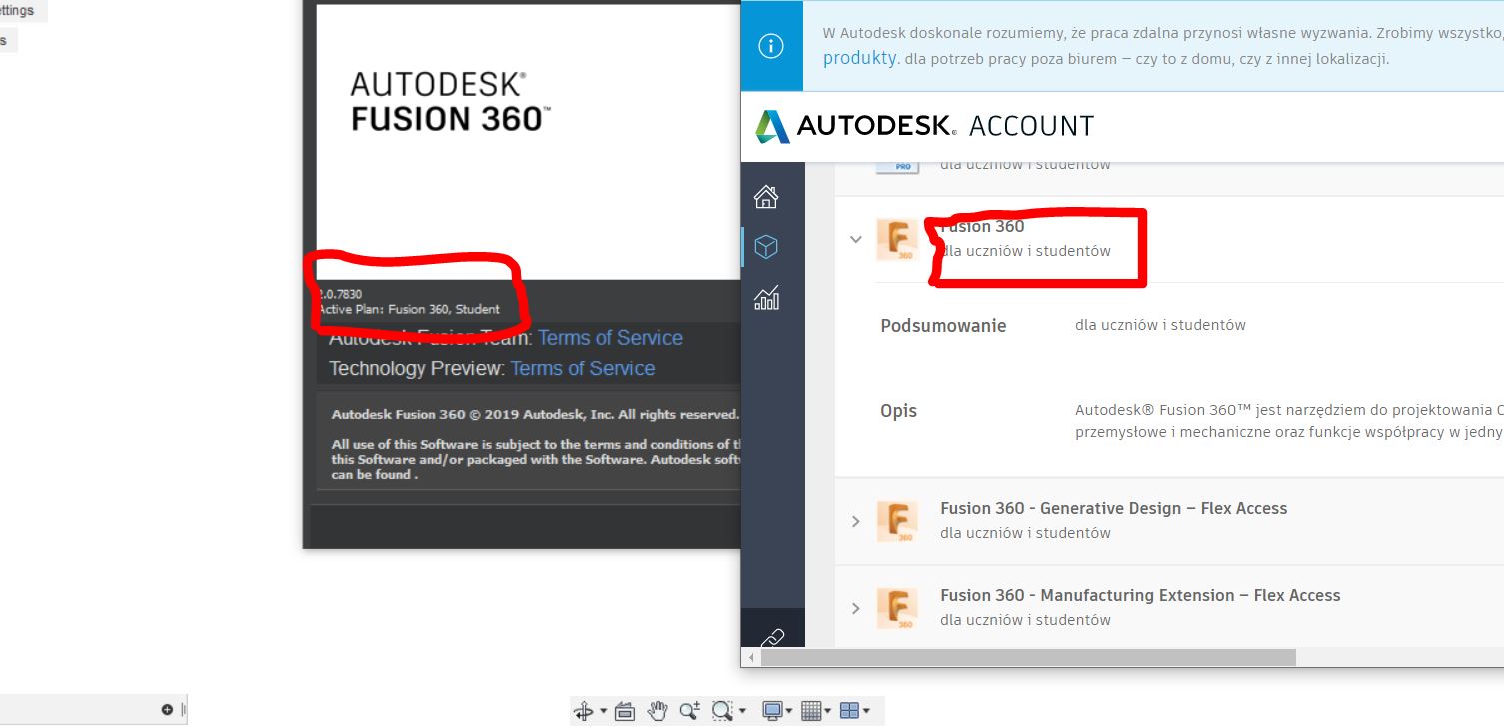Click the Autodesk Fusion 360 copyright 2019 line
Viewport: 1504px width, 728px height.
coord(535,414)
